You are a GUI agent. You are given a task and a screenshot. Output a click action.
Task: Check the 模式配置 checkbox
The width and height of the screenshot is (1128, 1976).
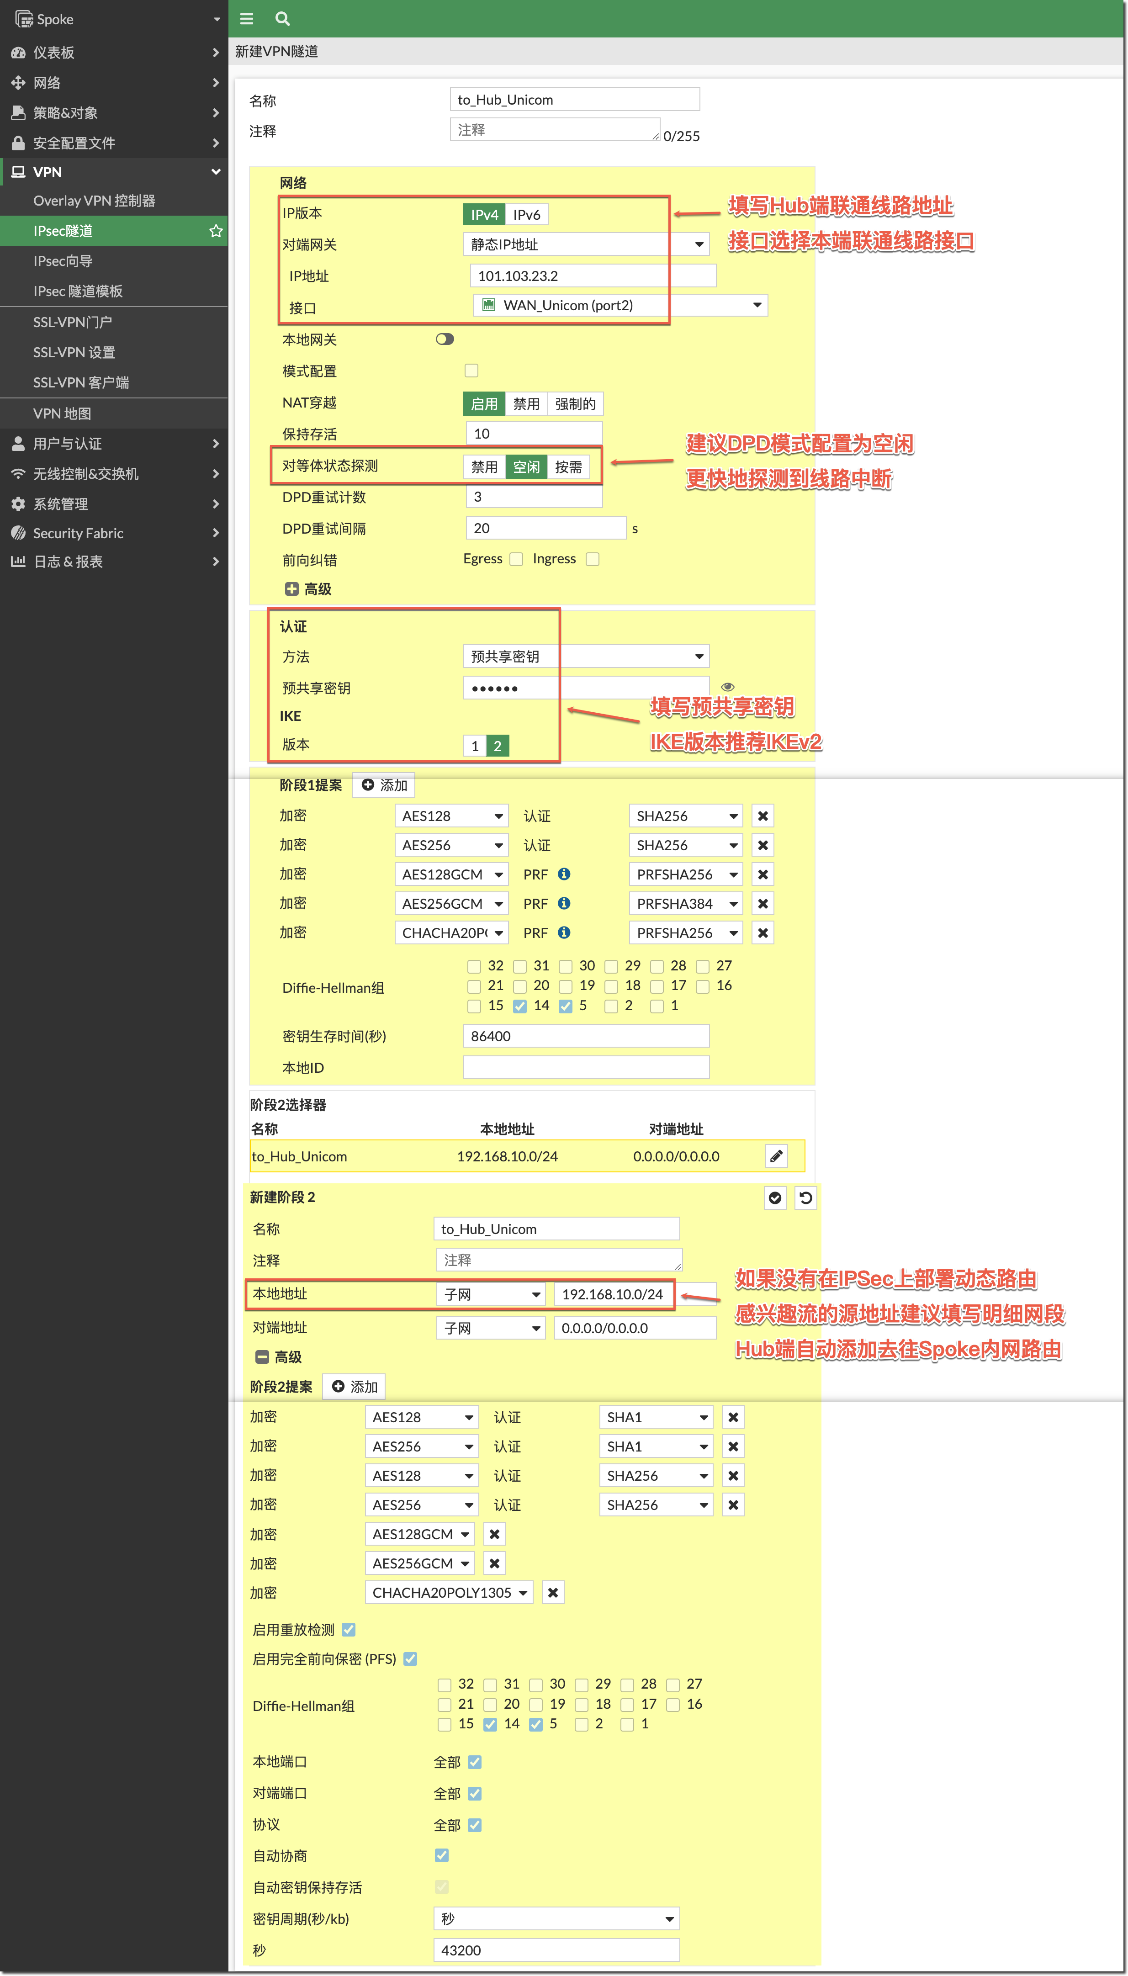[x=471, y=370]
